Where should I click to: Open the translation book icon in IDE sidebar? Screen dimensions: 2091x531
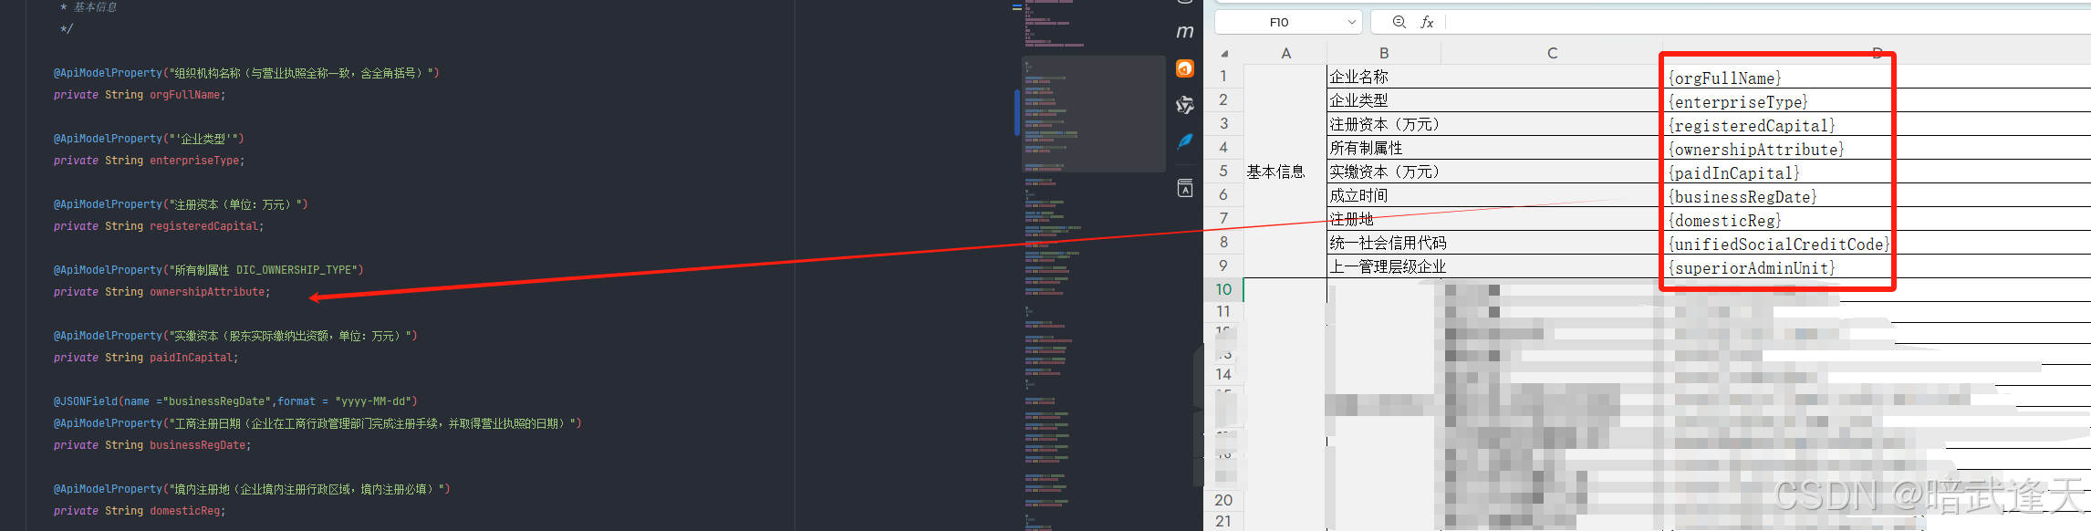1185,188
